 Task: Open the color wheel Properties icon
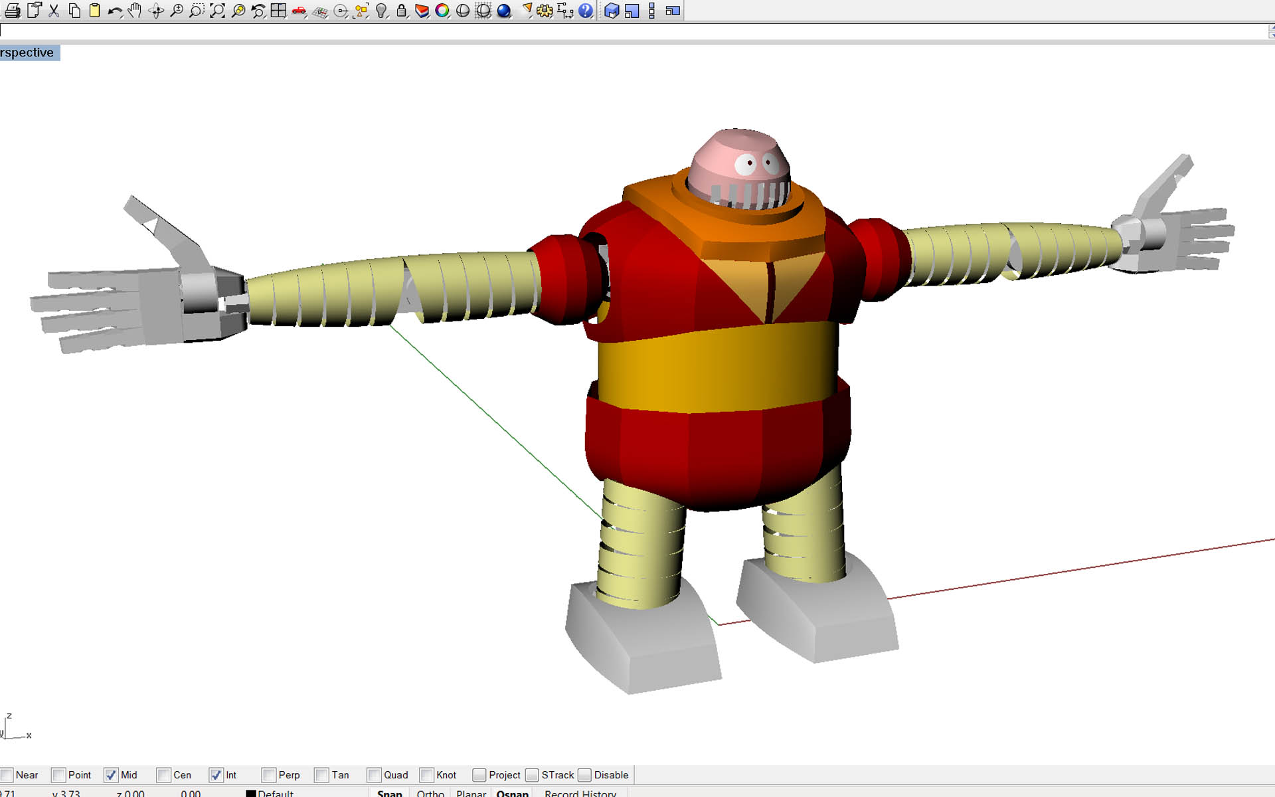tap(442, 11)
